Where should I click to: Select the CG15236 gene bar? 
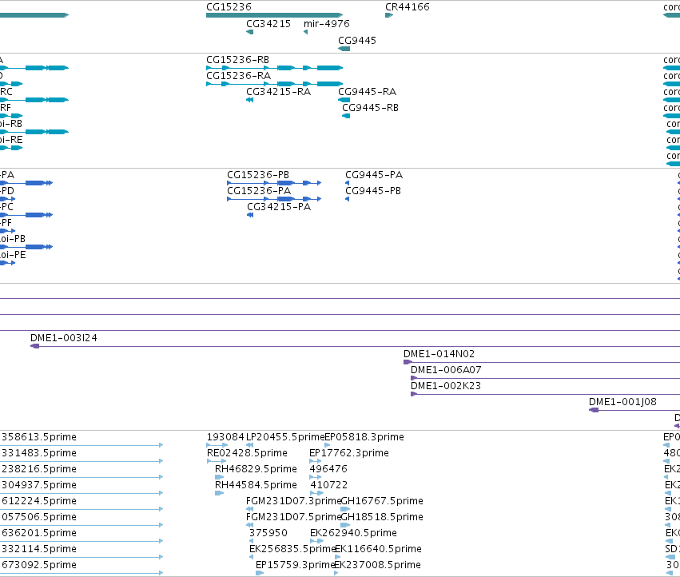click(275, 15)
